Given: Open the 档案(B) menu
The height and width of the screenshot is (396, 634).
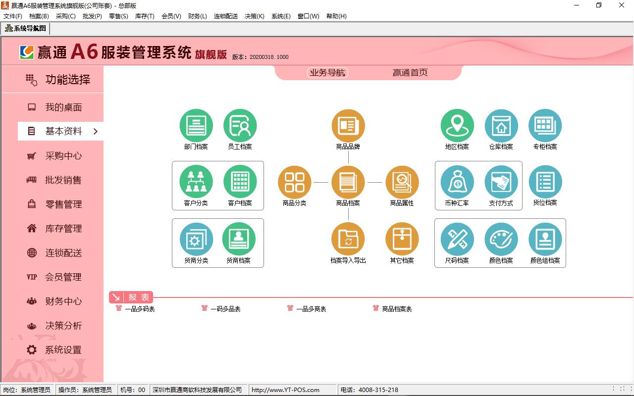Looking at the screenshot, I should (x=39, y=16).
